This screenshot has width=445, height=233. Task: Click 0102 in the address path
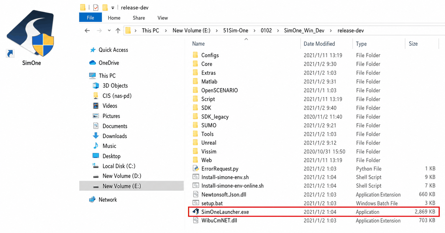coord(266,30)
